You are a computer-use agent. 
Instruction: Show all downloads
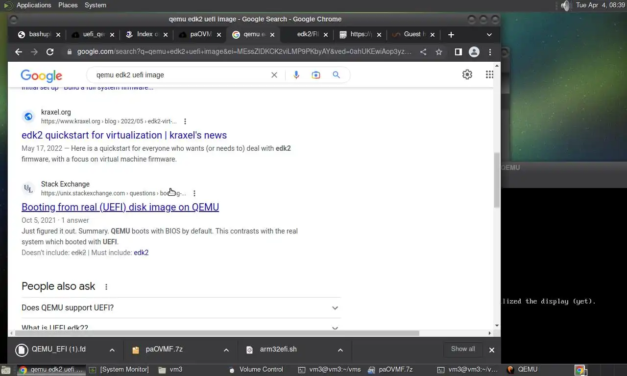point(463,349)
